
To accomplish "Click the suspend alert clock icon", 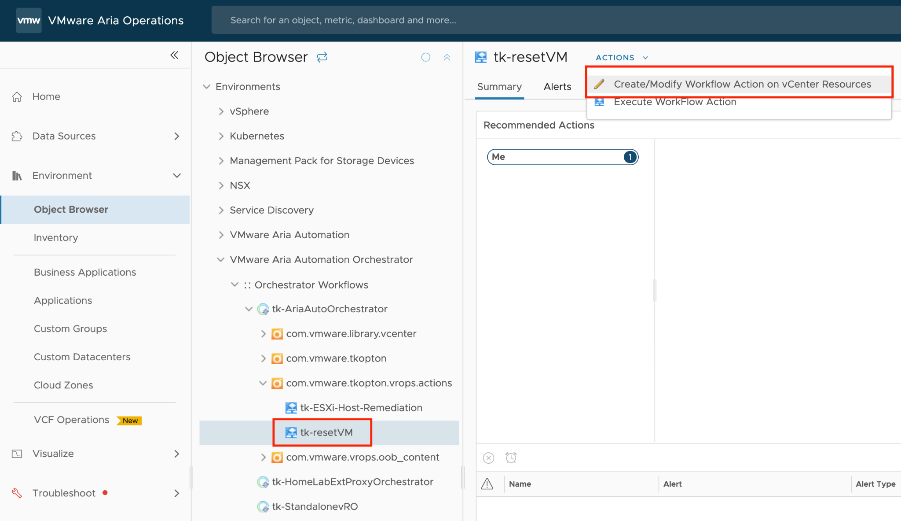I will [x=511, y=458].
